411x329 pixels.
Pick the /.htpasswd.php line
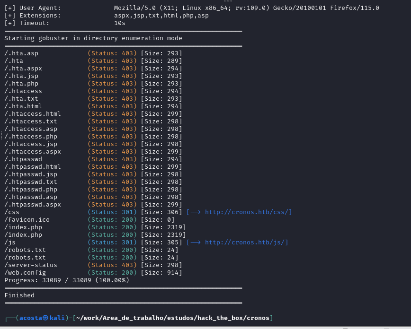(x=31, y=190)
